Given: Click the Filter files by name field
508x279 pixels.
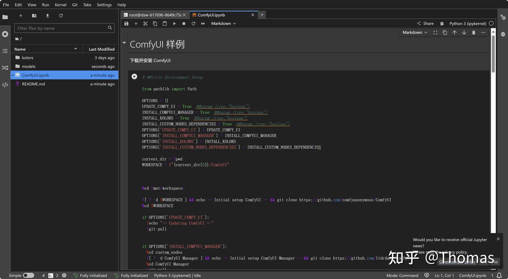Looking at the screenshot, I should [x=62, y=28].
